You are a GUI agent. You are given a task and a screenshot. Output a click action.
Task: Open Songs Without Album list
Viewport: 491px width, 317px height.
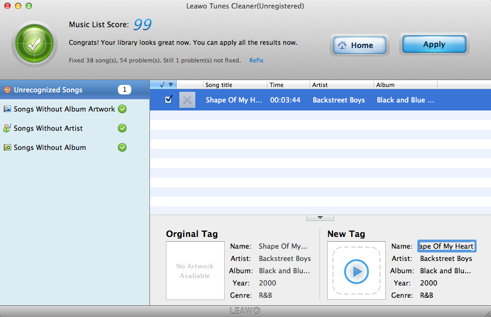pyautogui.click(x=75, y=147)
